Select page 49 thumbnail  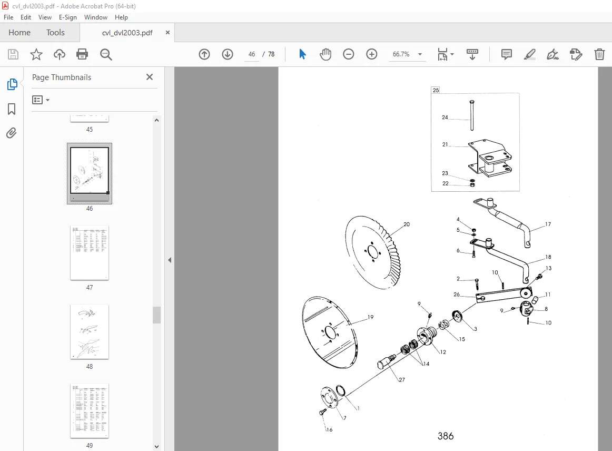click(90, 410)
